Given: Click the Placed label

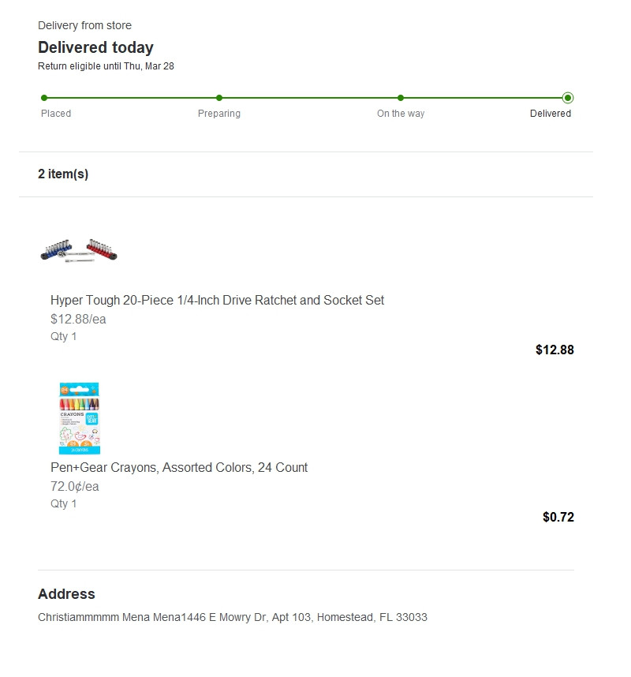Looking at the screenshot, I should (56, 114).
